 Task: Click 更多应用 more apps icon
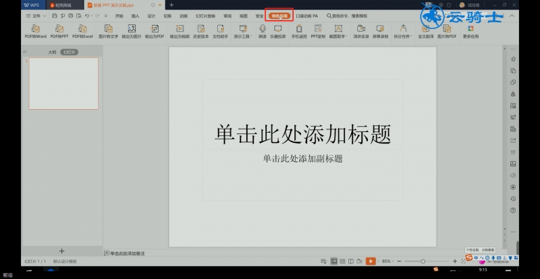[470, 31]
